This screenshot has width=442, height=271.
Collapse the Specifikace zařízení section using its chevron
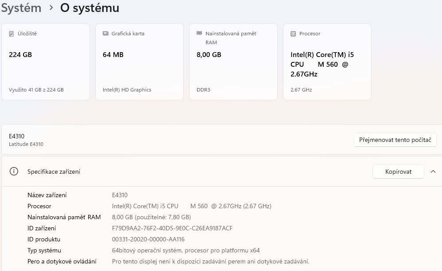[433, 172]
